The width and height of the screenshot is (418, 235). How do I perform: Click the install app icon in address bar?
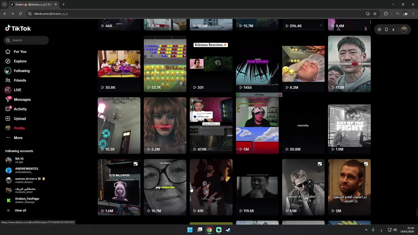coord(368,14)
